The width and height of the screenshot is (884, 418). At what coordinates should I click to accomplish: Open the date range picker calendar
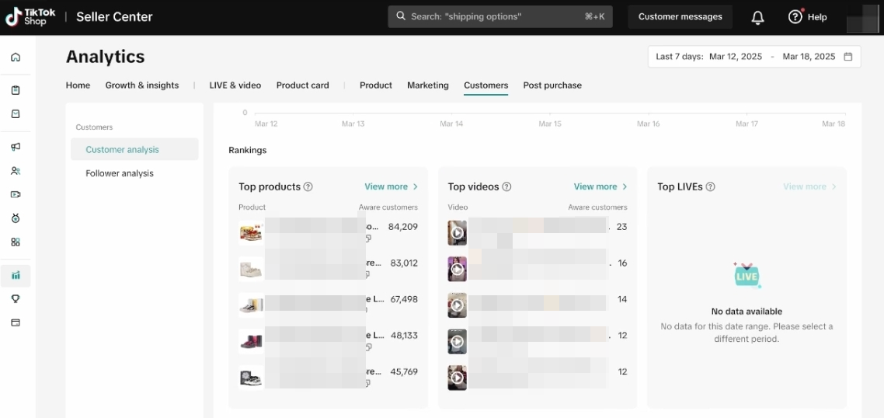tap(848, 57)
